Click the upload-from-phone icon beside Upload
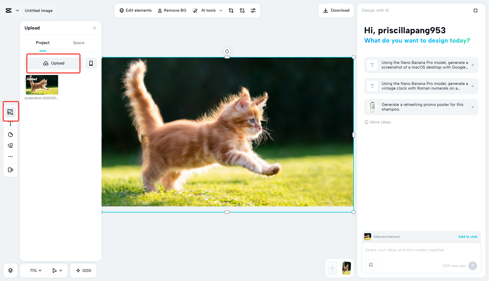This screenshot has width=489, height=281. [x=91, y=63]
